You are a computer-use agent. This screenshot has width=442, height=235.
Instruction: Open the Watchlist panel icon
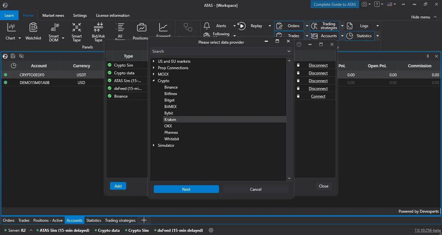[x=33, y=28]
